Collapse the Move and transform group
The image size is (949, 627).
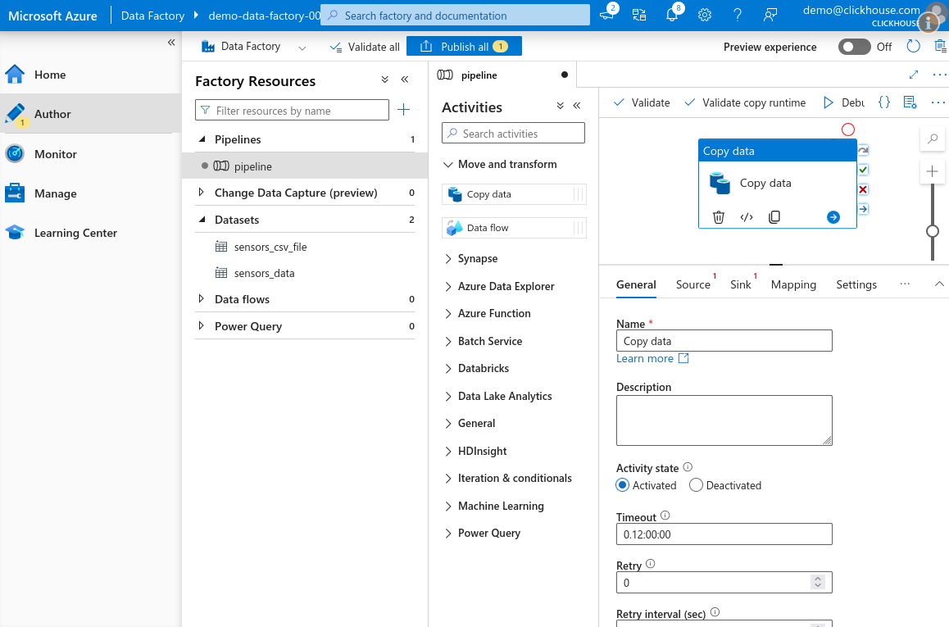coord(448,165)
